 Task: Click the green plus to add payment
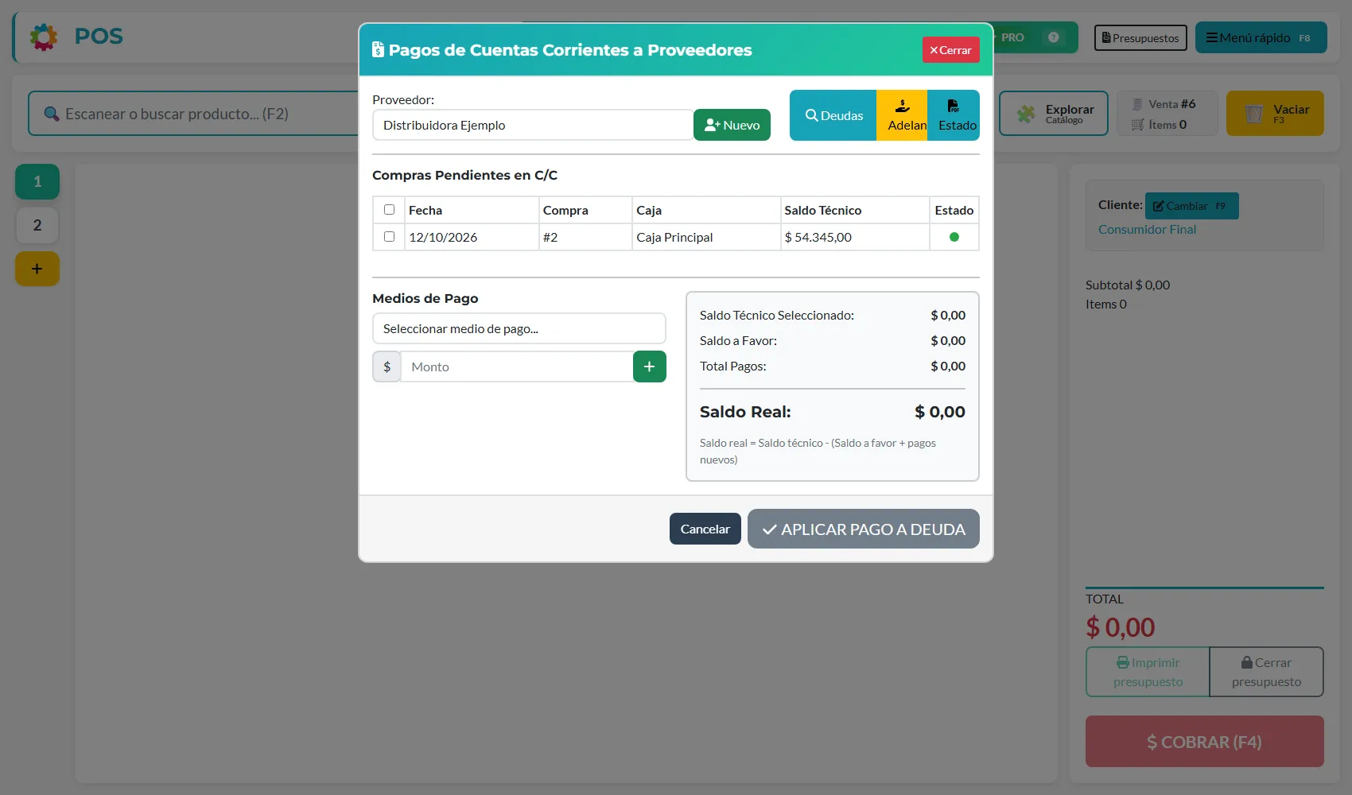point(650,366)
